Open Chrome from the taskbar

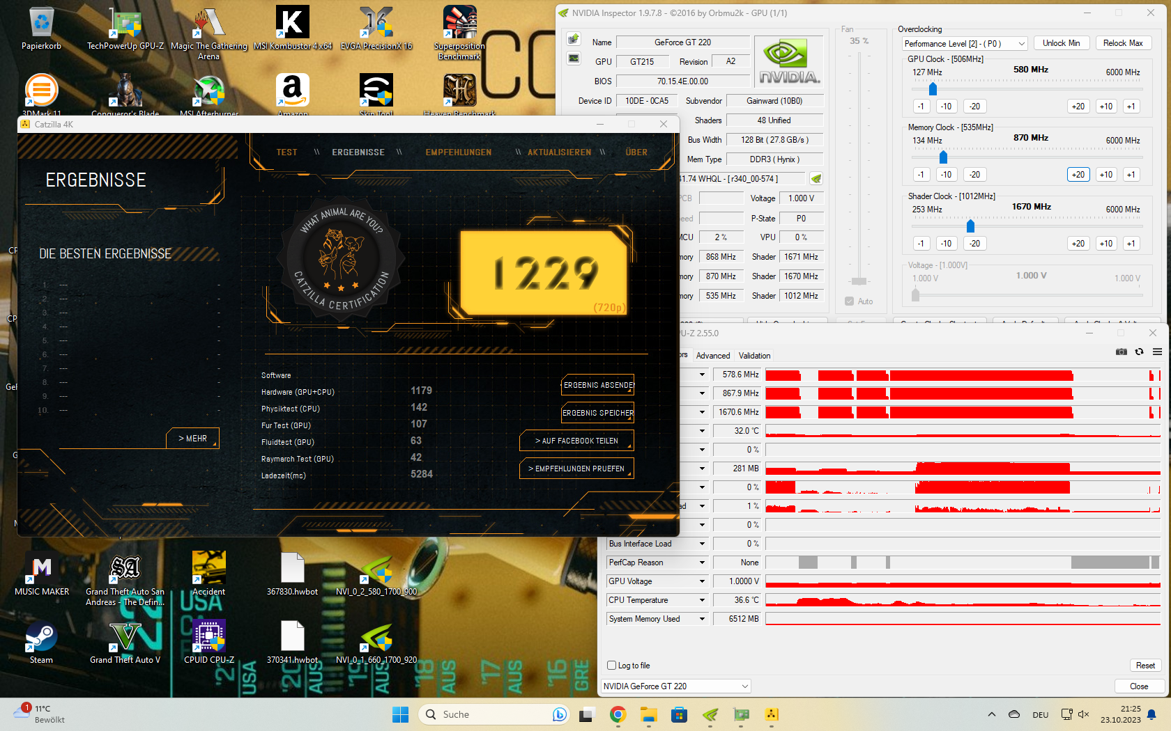618,714
